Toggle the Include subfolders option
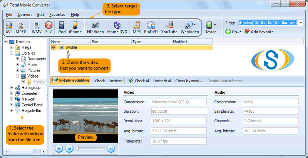Screen dimensions: 308x158 70,81
